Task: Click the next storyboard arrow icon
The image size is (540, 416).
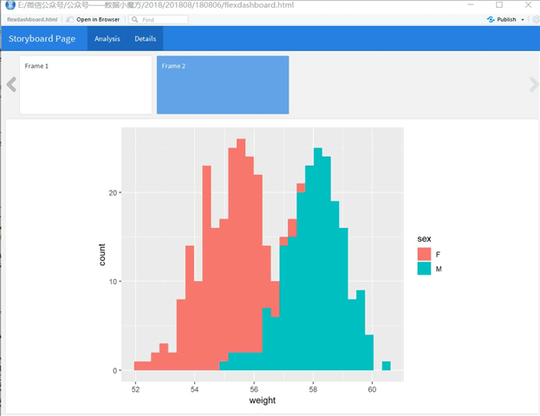Action: coord(533,85)
